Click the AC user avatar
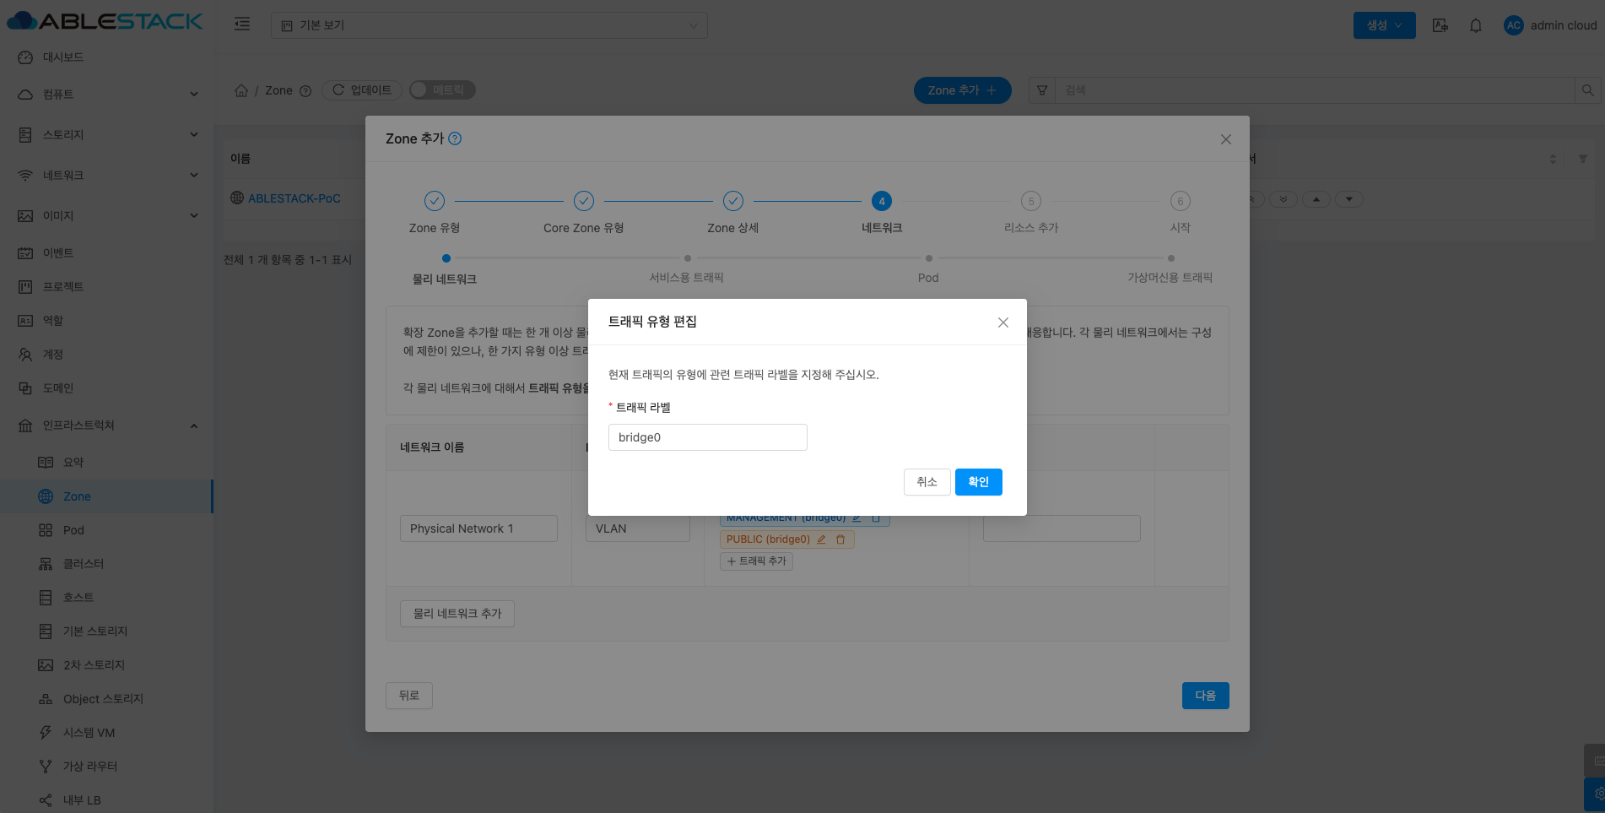Viewport: 1605px width, 813px height. coord(1514,25)
